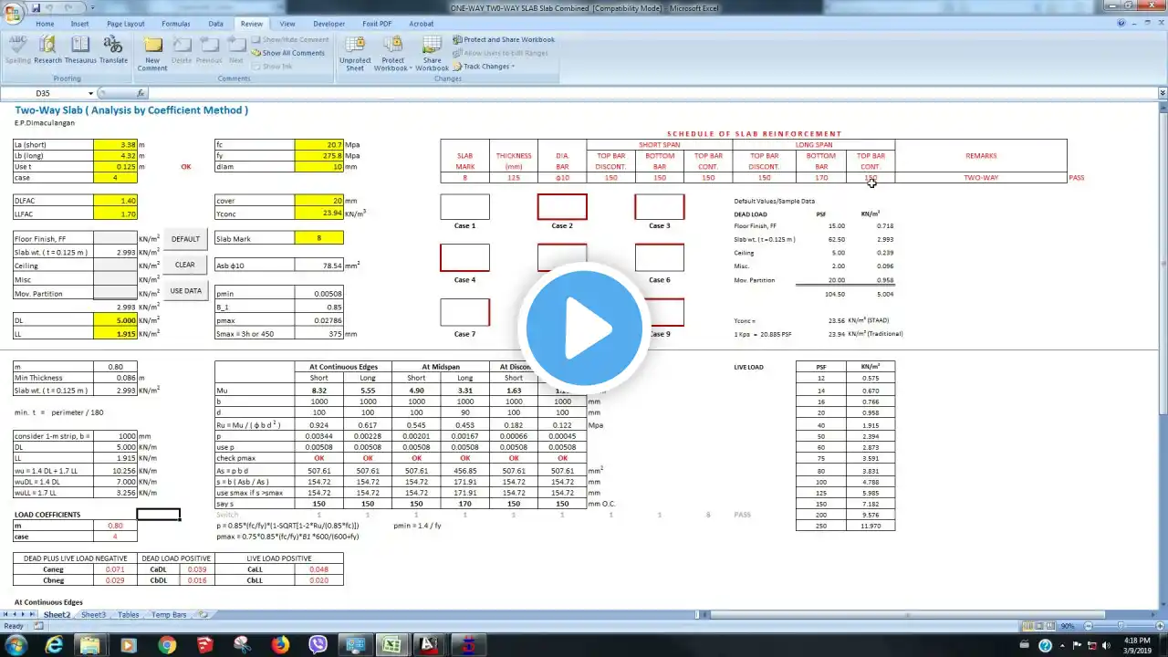1168x657 pixels.
Task: Open the Office button menu
Action: click(12, 12)
